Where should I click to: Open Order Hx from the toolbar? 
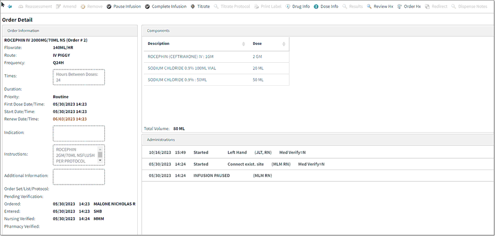(x=409, y=7)
